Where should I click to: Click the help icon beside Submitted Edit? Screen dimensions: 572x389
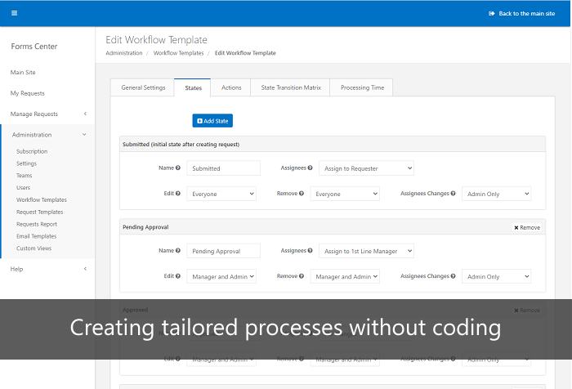point(178,194)
